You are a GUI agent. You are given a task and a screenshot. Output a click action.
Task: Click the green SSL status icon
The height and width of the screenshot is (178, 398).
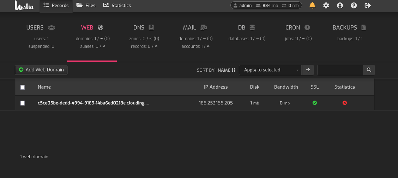[314, 103]
